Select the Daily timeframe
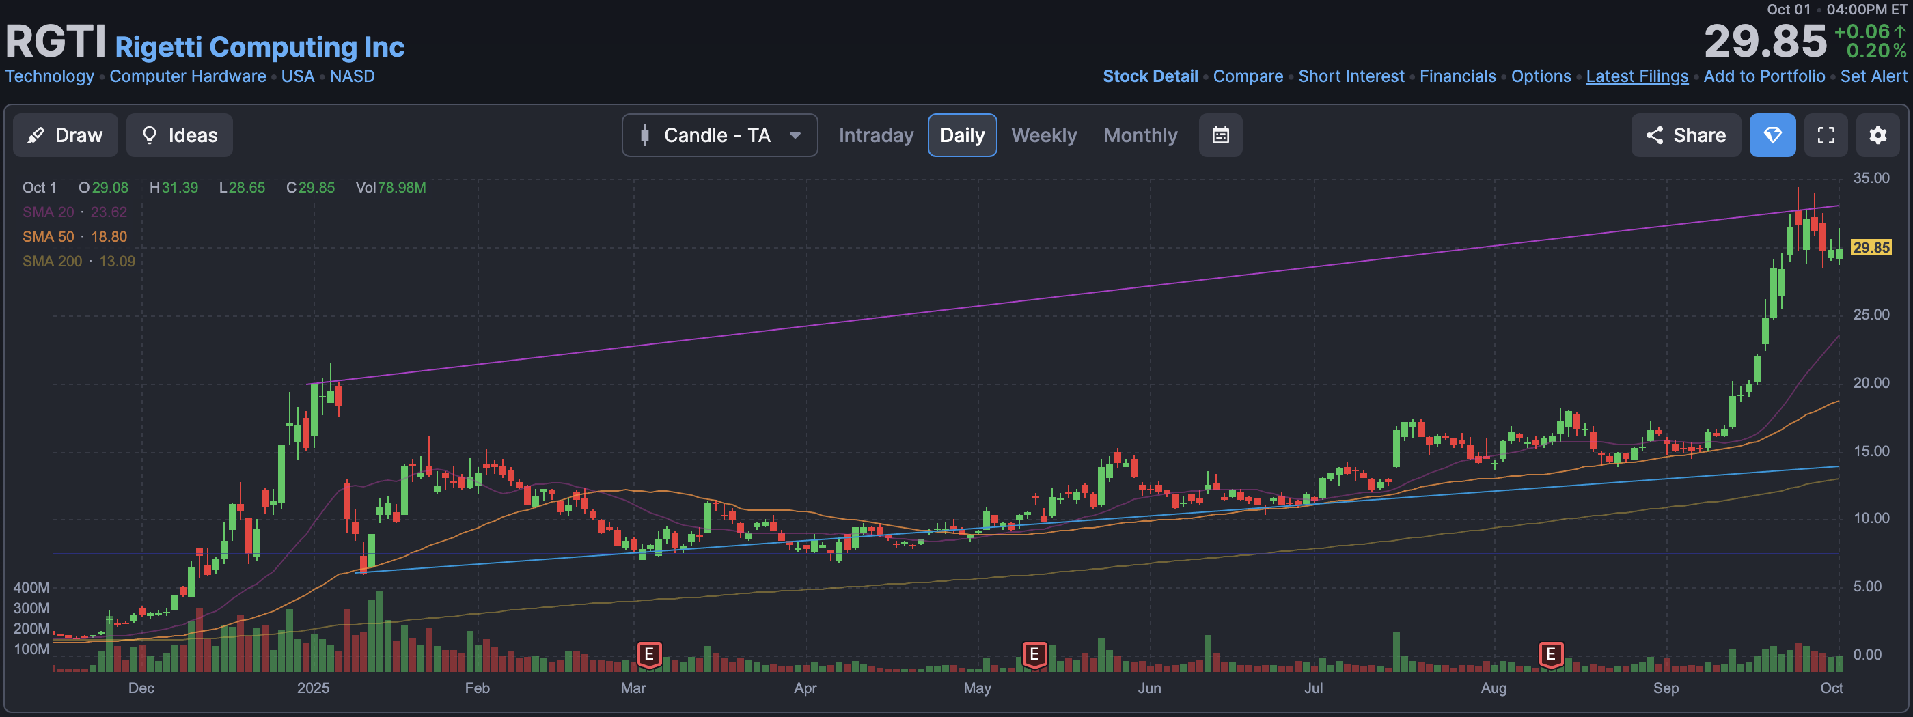 [962, 135]
